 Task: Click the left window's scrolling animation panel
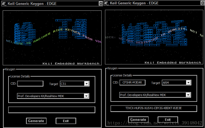click(52, 38)
